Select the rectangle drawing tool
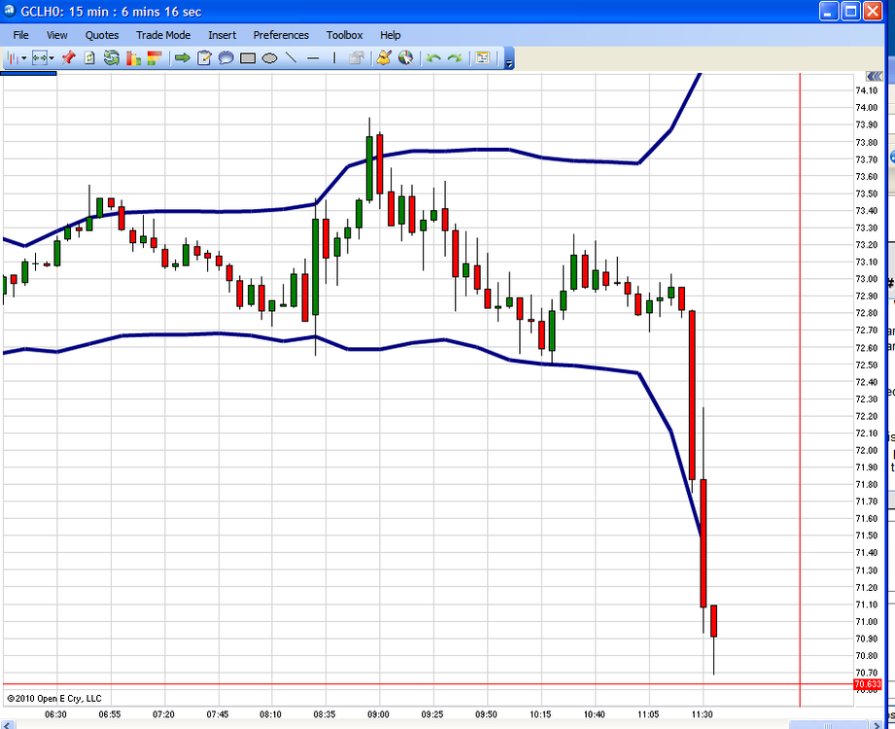The image size is (895, 729). point(248,58)
